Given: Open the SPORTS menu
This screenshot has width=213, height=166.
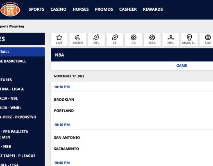Looking at the screenshot, I should point(36,9).
